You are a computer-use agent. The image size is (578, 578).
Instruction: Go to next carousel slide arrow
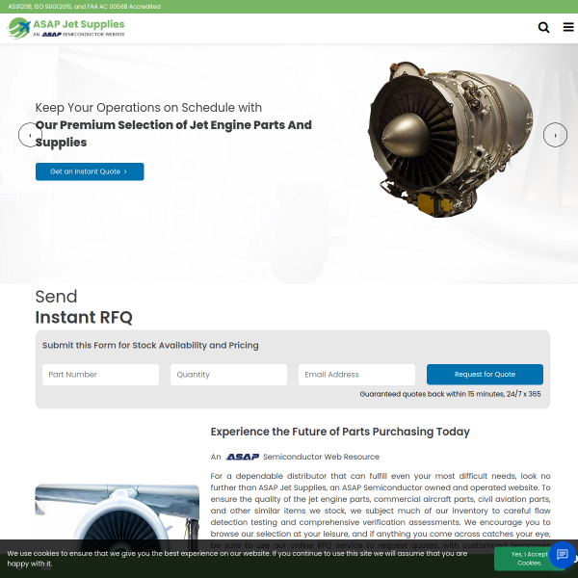555,135
